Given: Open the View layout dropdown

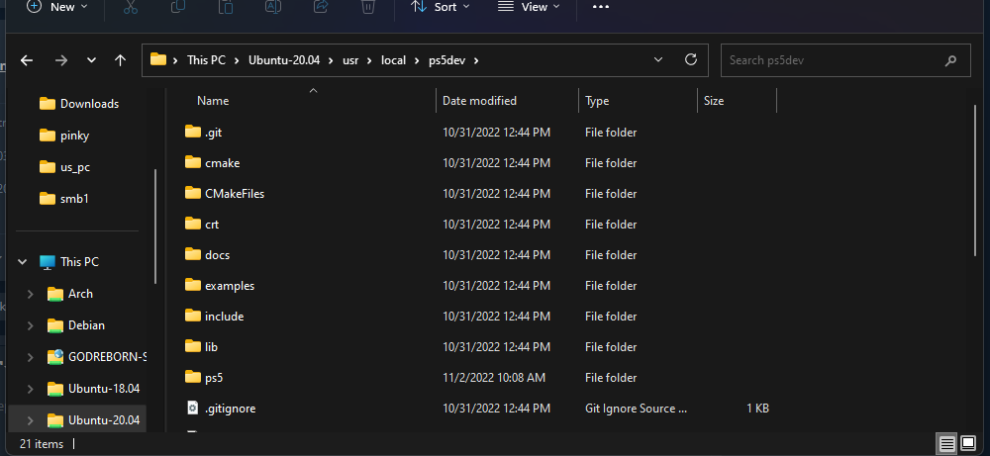Looking at the screenshot, I should (x=529, y=7).
